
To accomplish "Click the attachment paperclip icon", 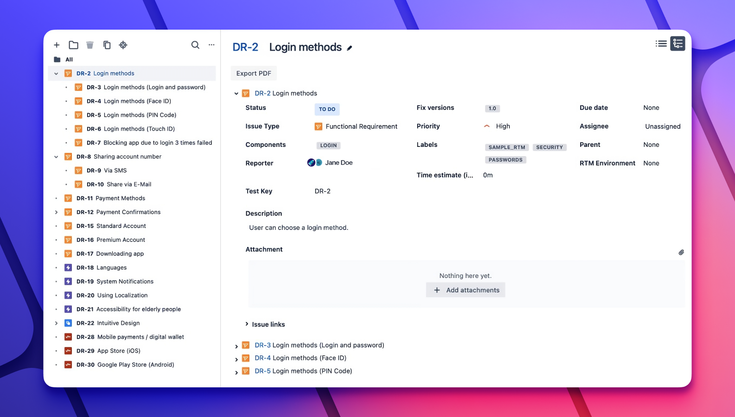I will point(681,253).
